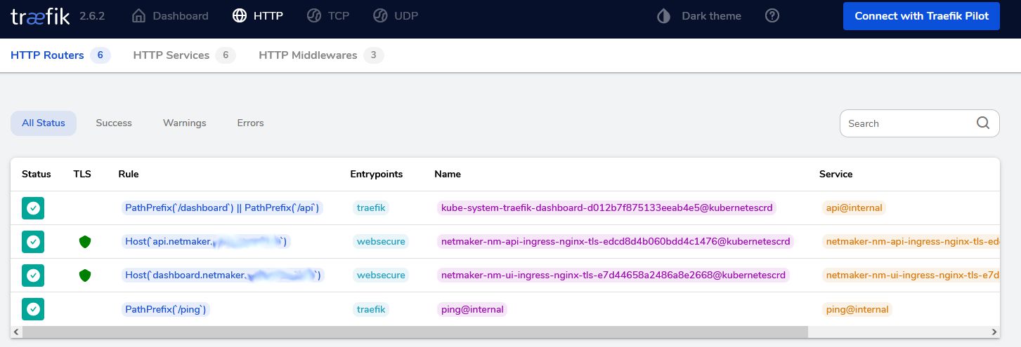Click name netmaker-nm-ui-ingress-nginx-tls-e7d44658a2486a8e2668@kubernetescrd
This screenshot has width=1021, height=347.
tap(614, 275)
